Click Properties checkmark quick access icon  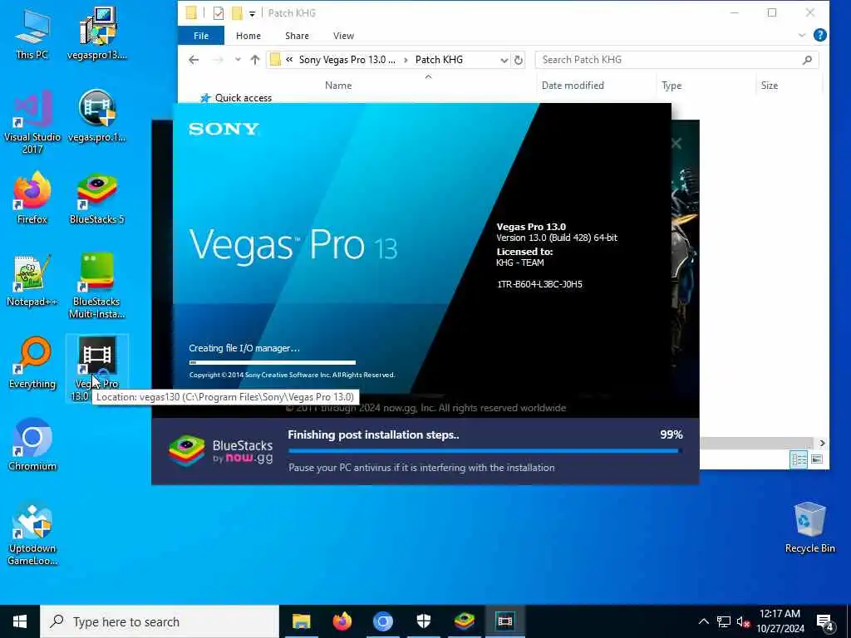click(219, 13)
